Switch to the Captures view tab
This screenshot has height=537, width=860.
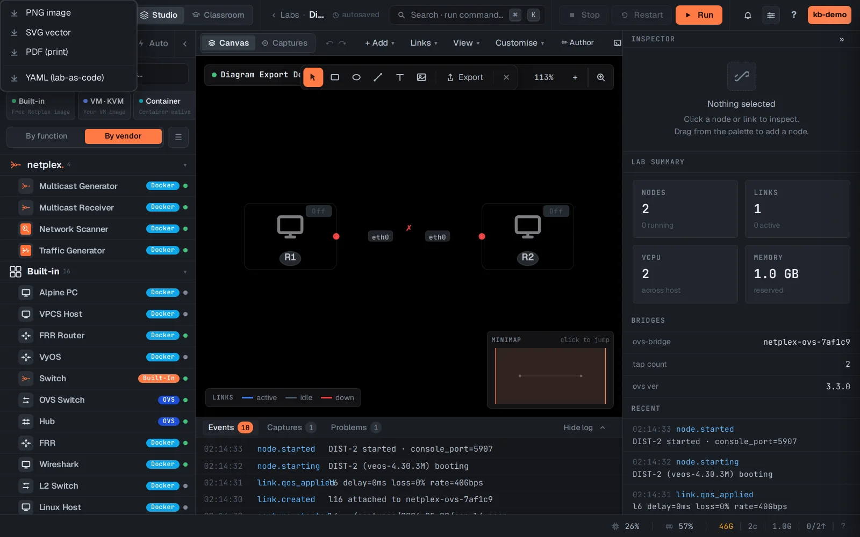pos(284,43)
